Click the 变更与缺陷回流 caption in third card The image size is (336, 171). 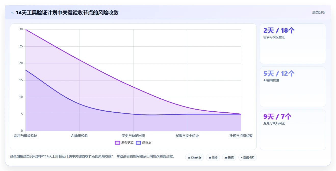[x=274, y=123]
